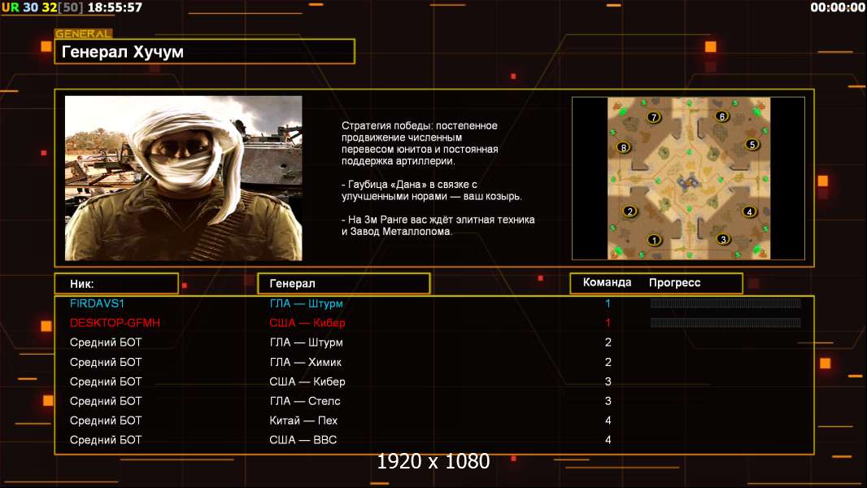867x488 pixels.
Task: Click the 'UR 30 32[50]' FPS counter
Action: click(42, 8)
